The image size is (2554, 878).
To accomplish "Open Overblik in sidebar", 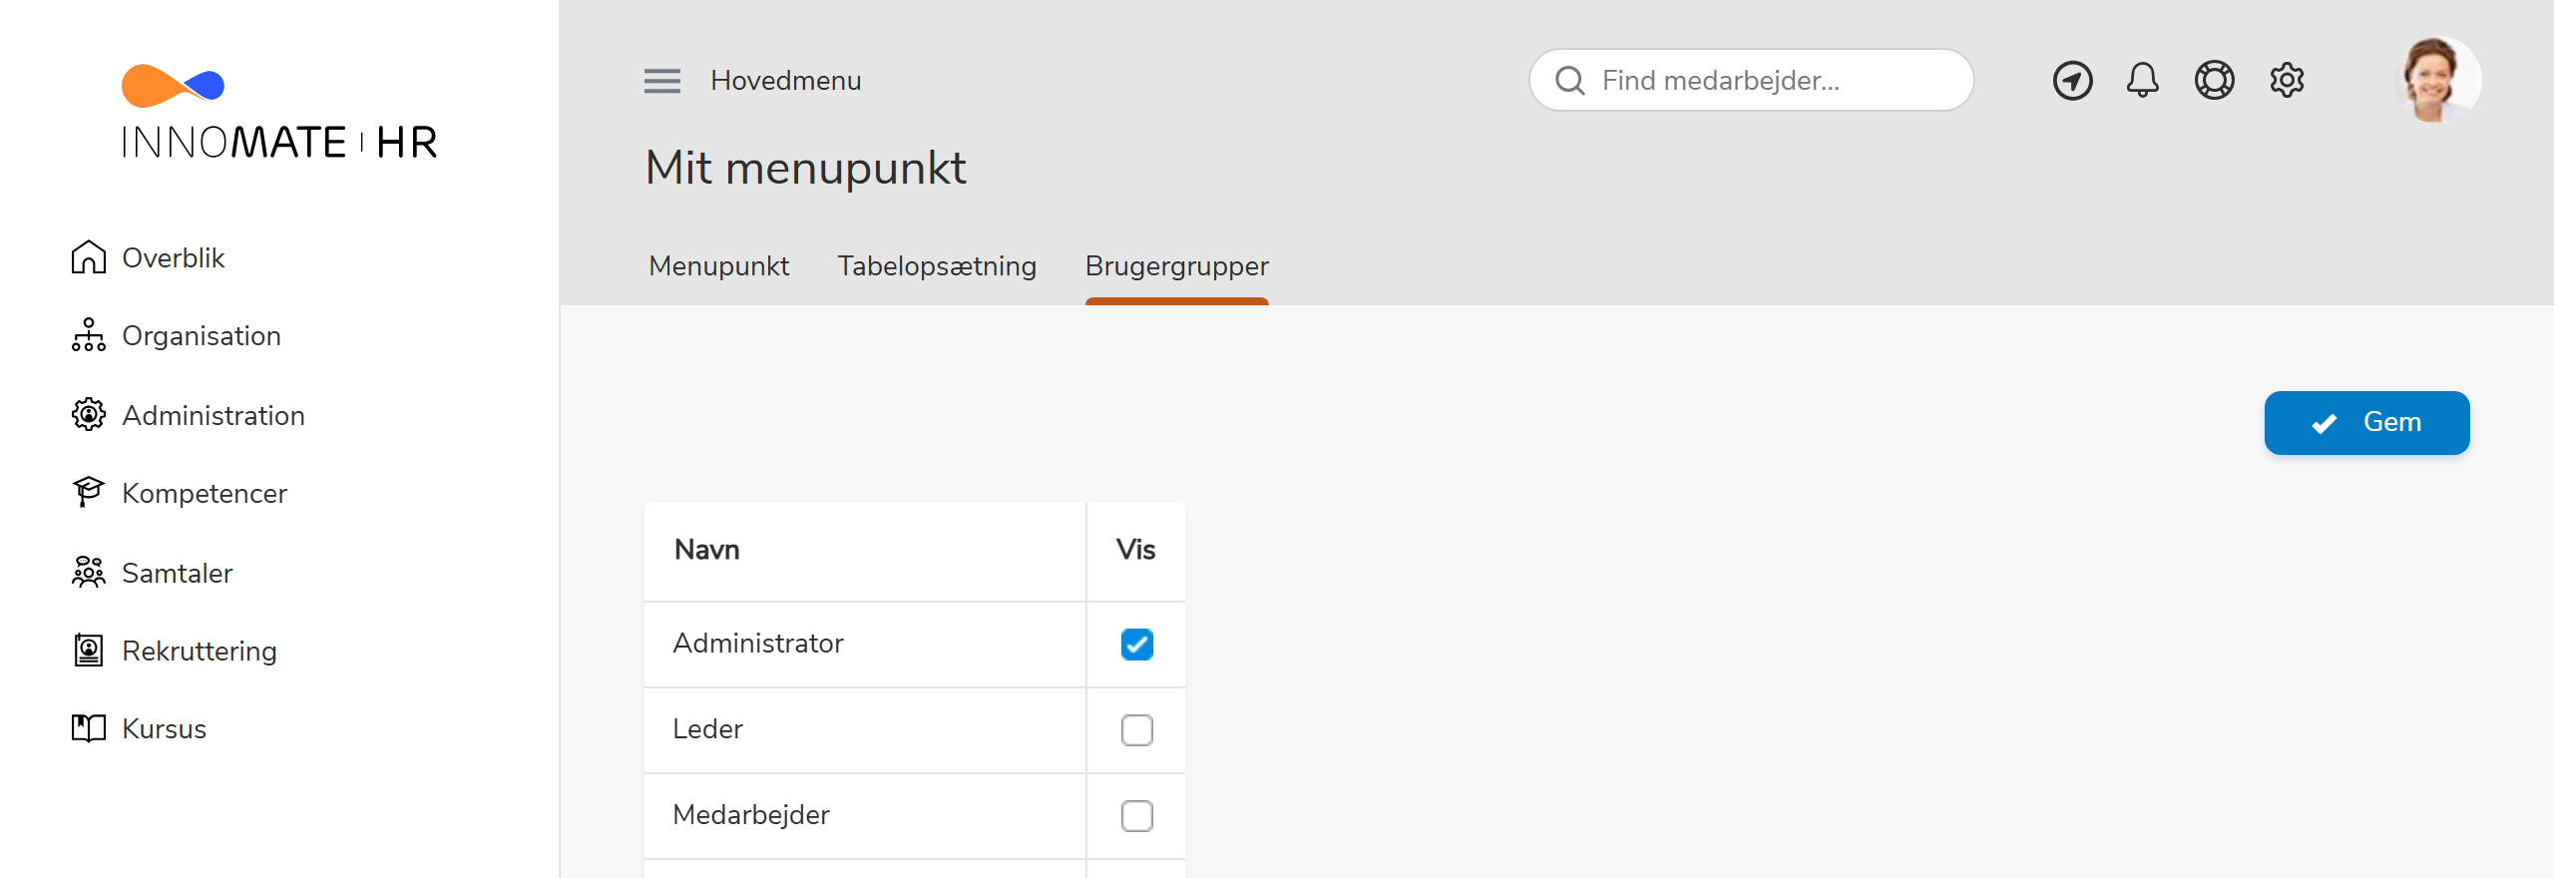I will coord(174,257).
